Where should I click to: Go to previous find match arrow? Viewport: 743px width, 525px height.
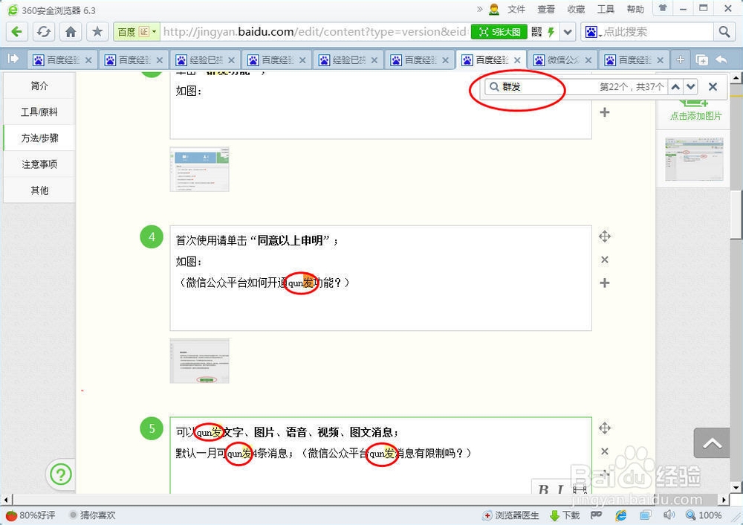pyautogui.click(x=675, y=87)
